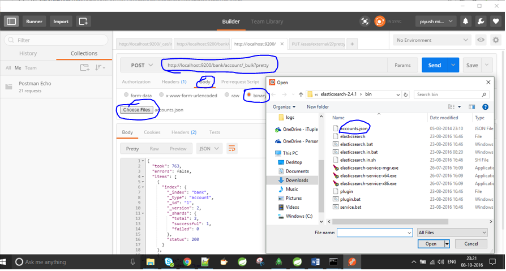Screen dimensions: 506x271
Task: Open the wrench settings icon
Action: click(481, 21)
